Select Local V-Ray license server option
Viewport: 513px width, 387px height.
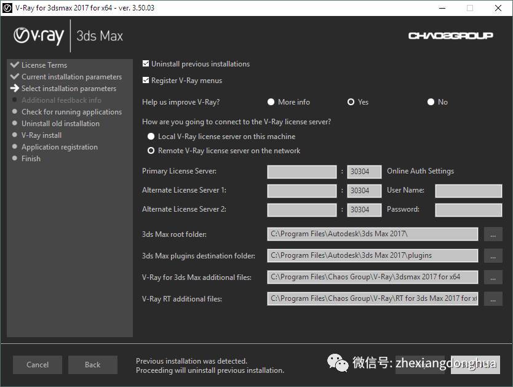(151, 137)
